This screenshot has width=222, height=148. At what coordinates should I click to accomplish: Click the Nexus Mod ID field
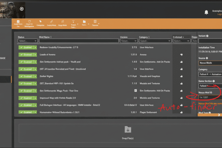pyautogui.click(x=210, y=97)
